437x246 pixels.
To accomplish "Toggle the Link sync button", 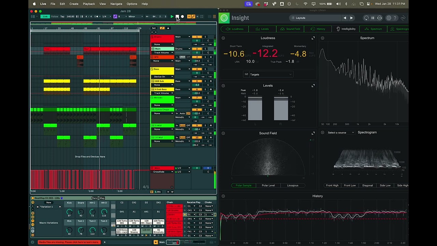I will [45, 16].
